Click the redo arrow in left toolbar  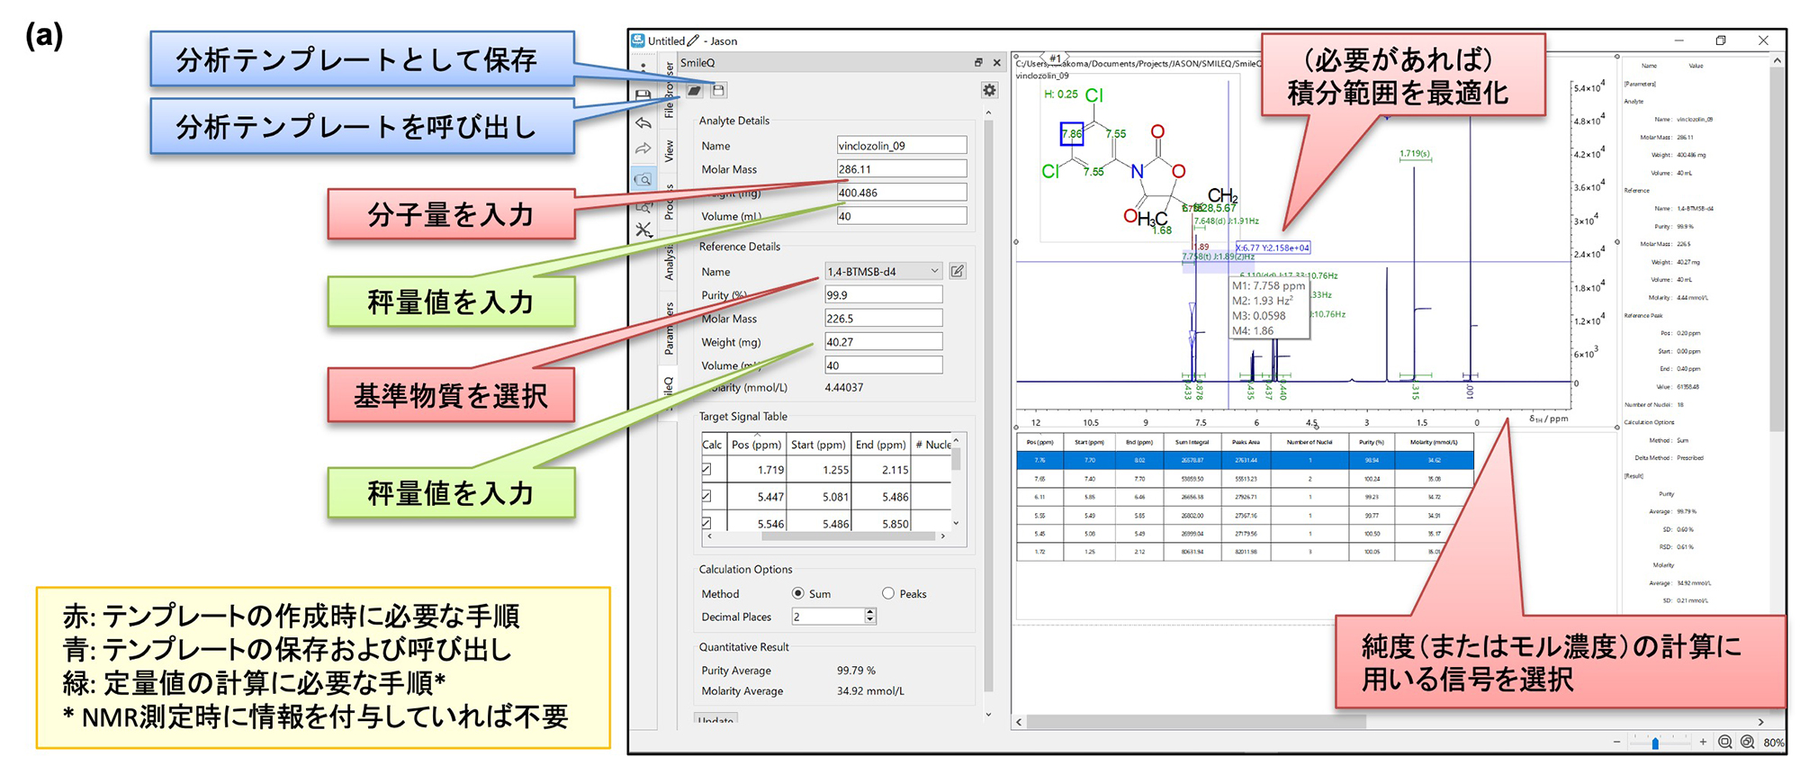(643, 149)
